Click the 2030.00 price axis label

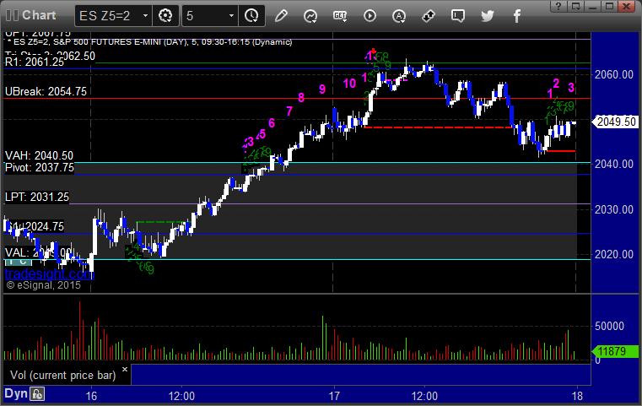pyautogui.click(x=614, y=210)
